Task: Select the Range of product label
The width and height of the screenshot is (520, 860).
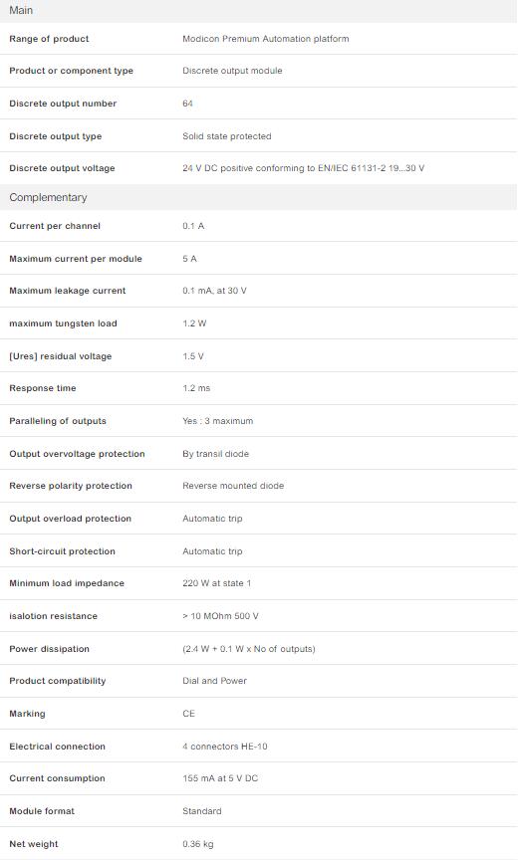Action: pyautogui.click(x=49, y=39)
